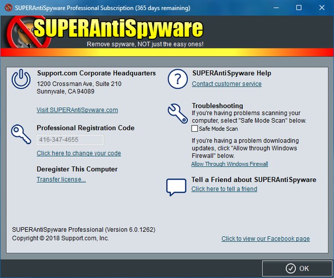334x278 pixels.
Task: Click the key icon for registration code
Action: point(21,134)
